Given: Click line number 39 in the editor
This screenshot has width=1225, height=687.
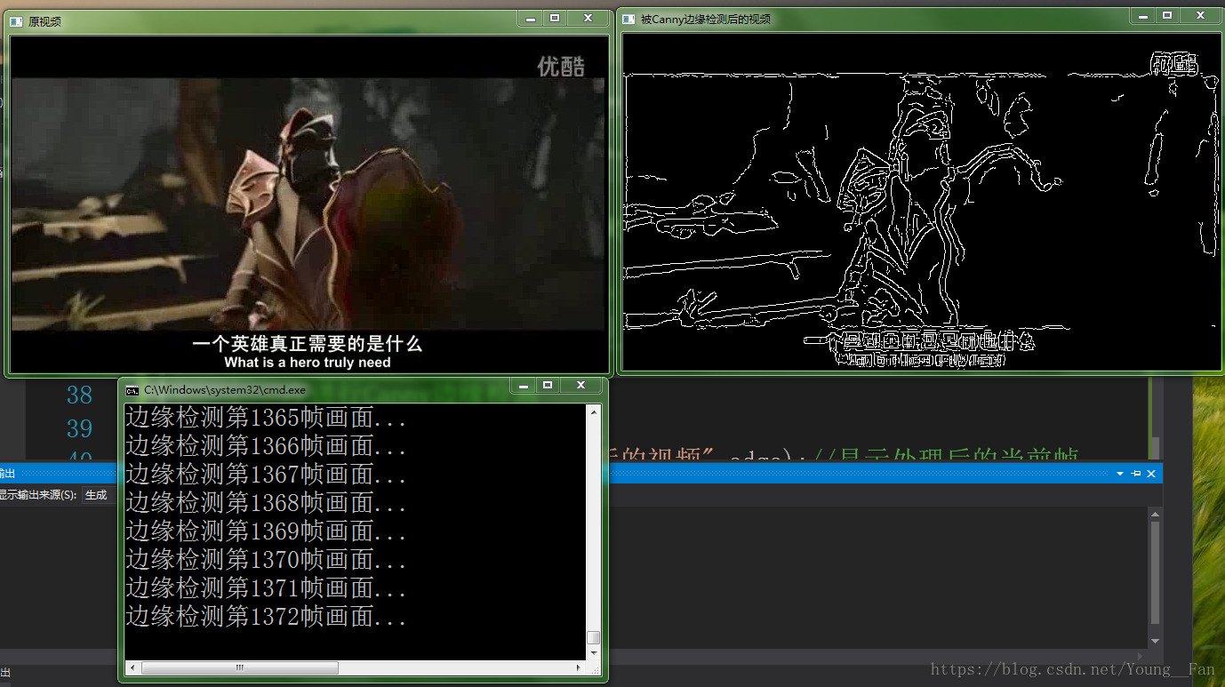Looking at the screenshot, I should 79,428.
